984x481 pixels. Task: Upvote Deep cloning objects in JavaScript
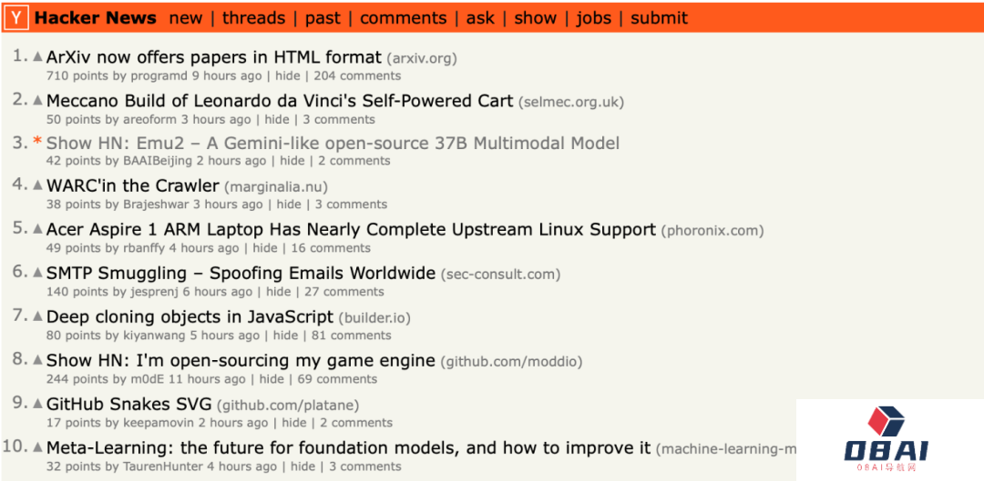(38, 316)
